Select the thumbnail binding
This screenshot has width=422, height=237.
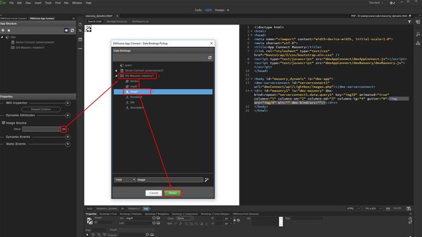[x=134, y=97]
